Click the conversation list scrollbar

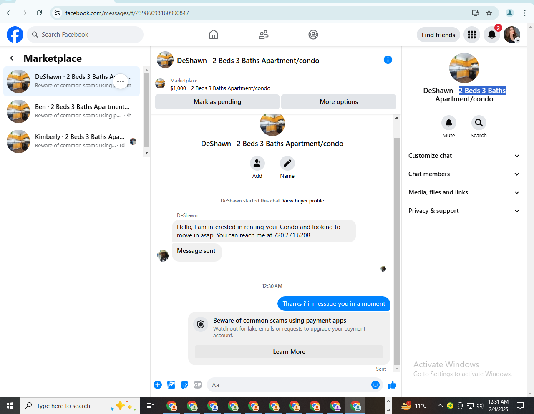pyautogui.click(x=146, y=110)
